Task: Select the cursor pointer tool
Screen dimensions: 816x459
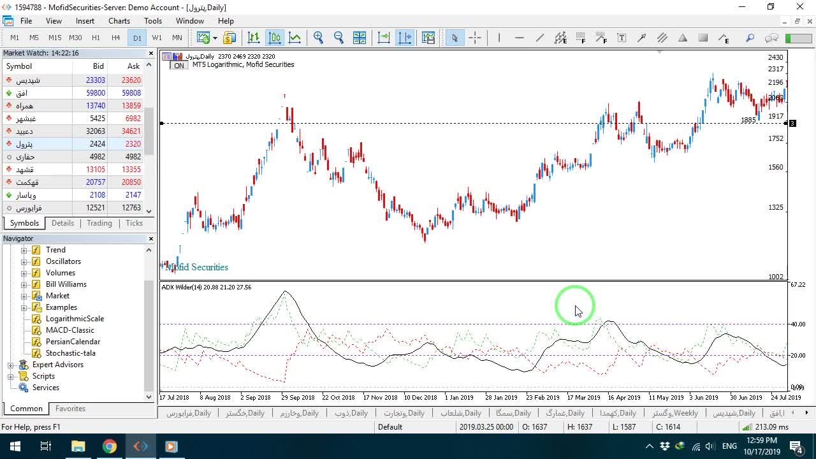Action: (x=455, y=38)
